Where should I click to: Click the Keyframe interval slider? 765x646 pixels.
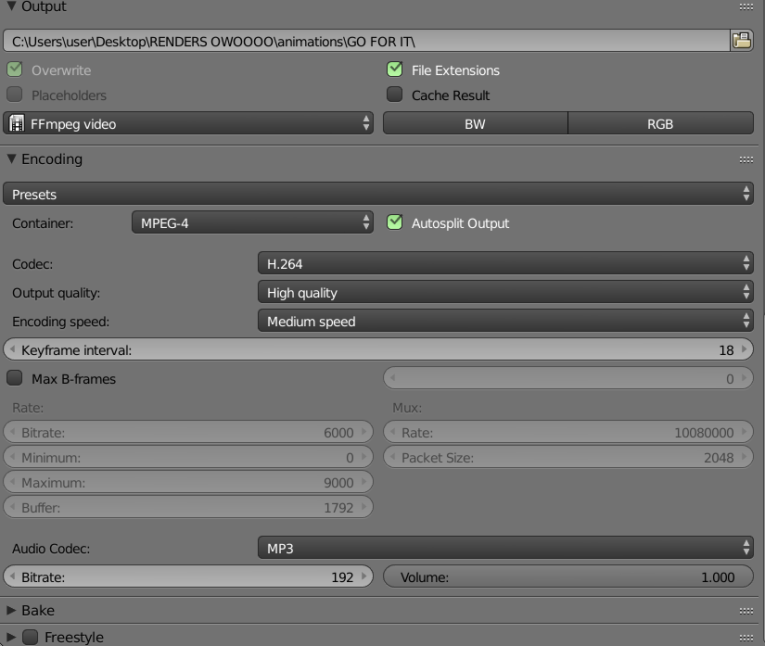click(x=380, y=349)
